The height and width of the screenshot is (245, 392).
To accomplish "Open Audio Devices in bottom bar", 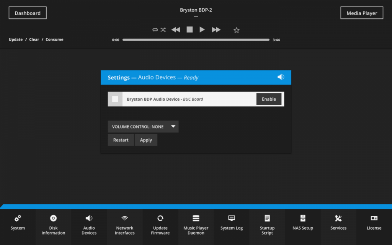I will [89, 227].
